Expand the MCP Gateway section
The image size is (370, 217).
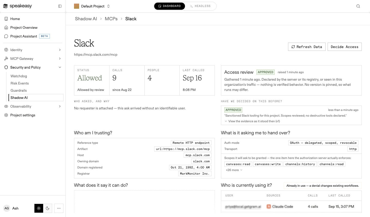33,59
